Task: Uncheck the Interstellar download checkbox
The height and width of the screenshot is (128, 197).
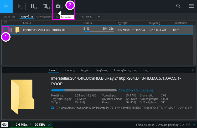Action: [x=6, y=30]
